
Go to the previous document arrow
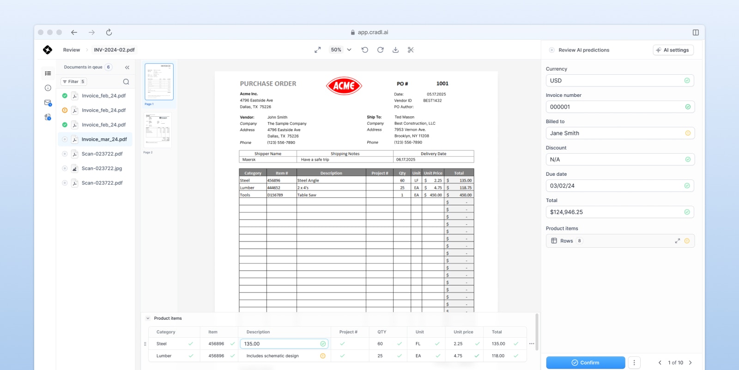coord(660,363)
